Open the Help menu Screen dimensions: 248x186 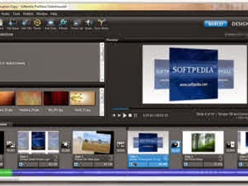coord(54,14)
